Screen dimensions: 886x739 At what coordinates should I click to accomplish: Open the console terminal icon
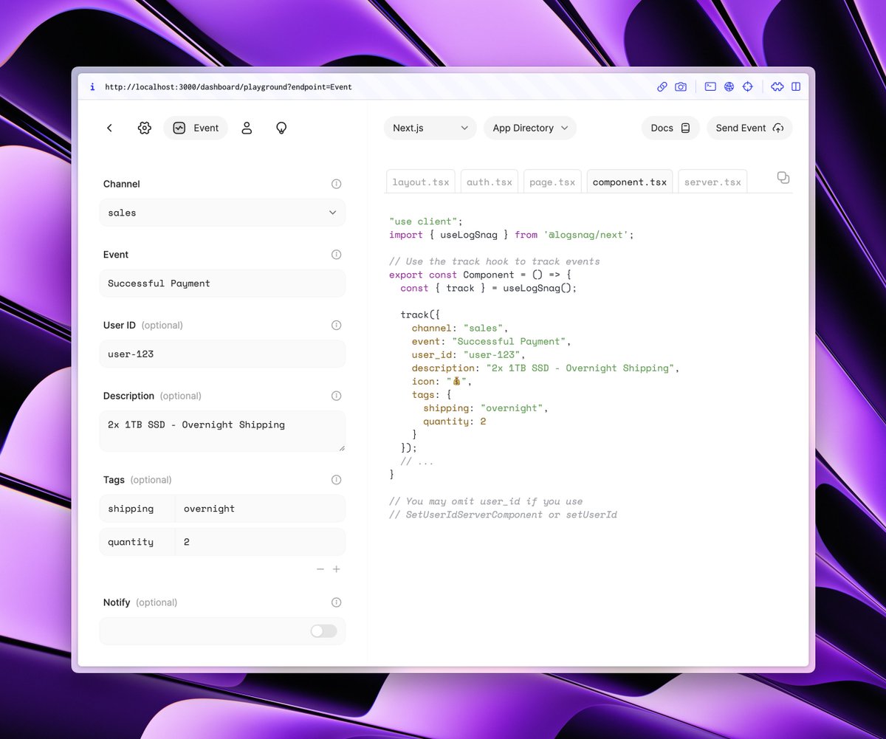tap(710, 86)
